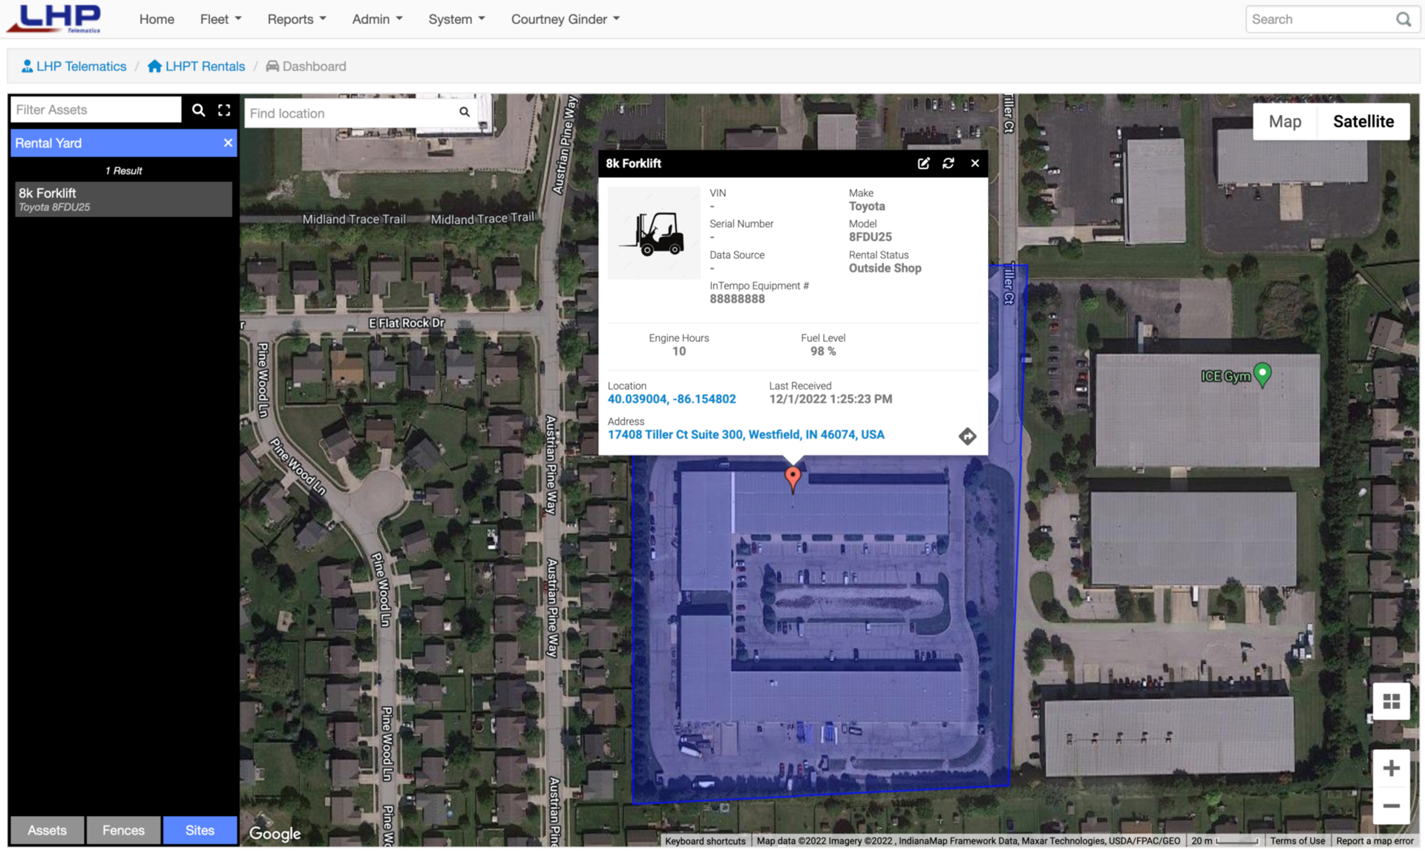Open the asset filter search magnifier
This screenshot has width=1425, height=853.
point(198,110)
